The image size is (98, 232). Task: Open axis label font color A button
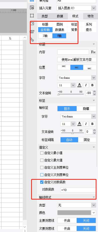pyautogui.click(x=79, y=124)
